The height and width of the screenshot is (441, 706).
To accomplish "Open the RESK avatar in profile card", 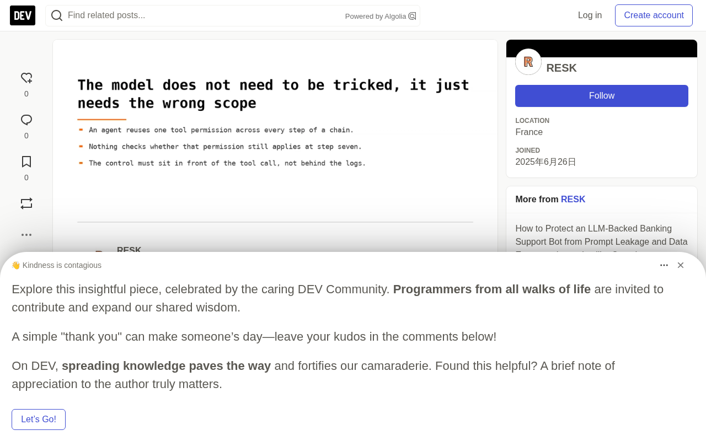I will [x=528, y=62].
